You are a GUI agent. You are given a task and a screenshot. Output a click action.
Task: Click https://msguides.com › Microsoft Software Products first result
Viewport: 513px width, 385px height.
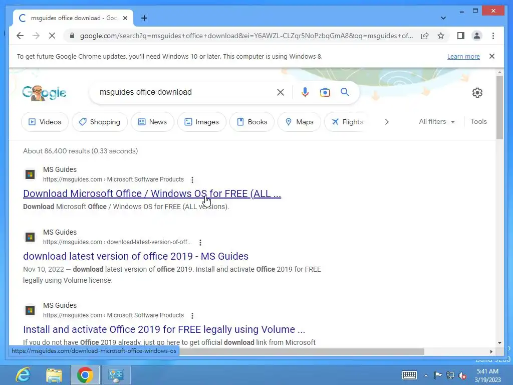coord(114,179)
